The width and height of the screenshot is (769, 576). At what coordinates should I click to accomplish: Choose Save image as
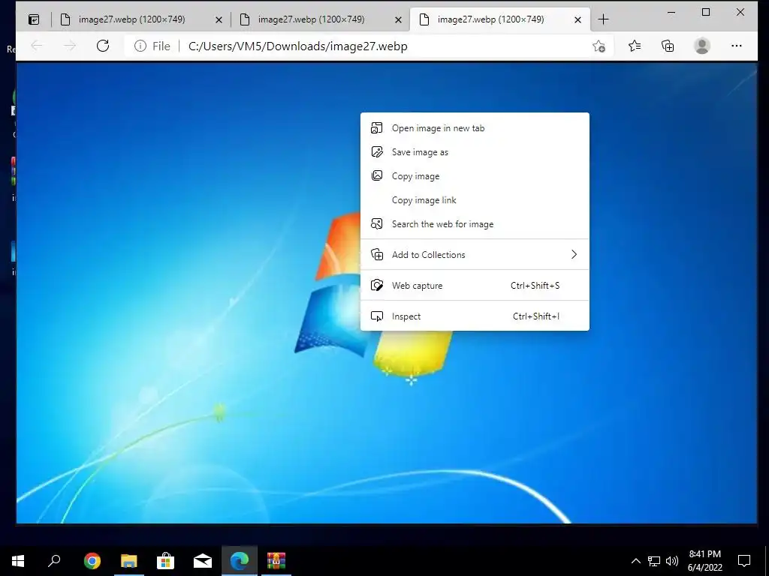475,152
